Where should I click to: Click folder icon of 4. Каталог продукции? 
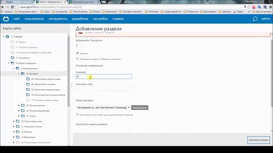tap(12, 63)
